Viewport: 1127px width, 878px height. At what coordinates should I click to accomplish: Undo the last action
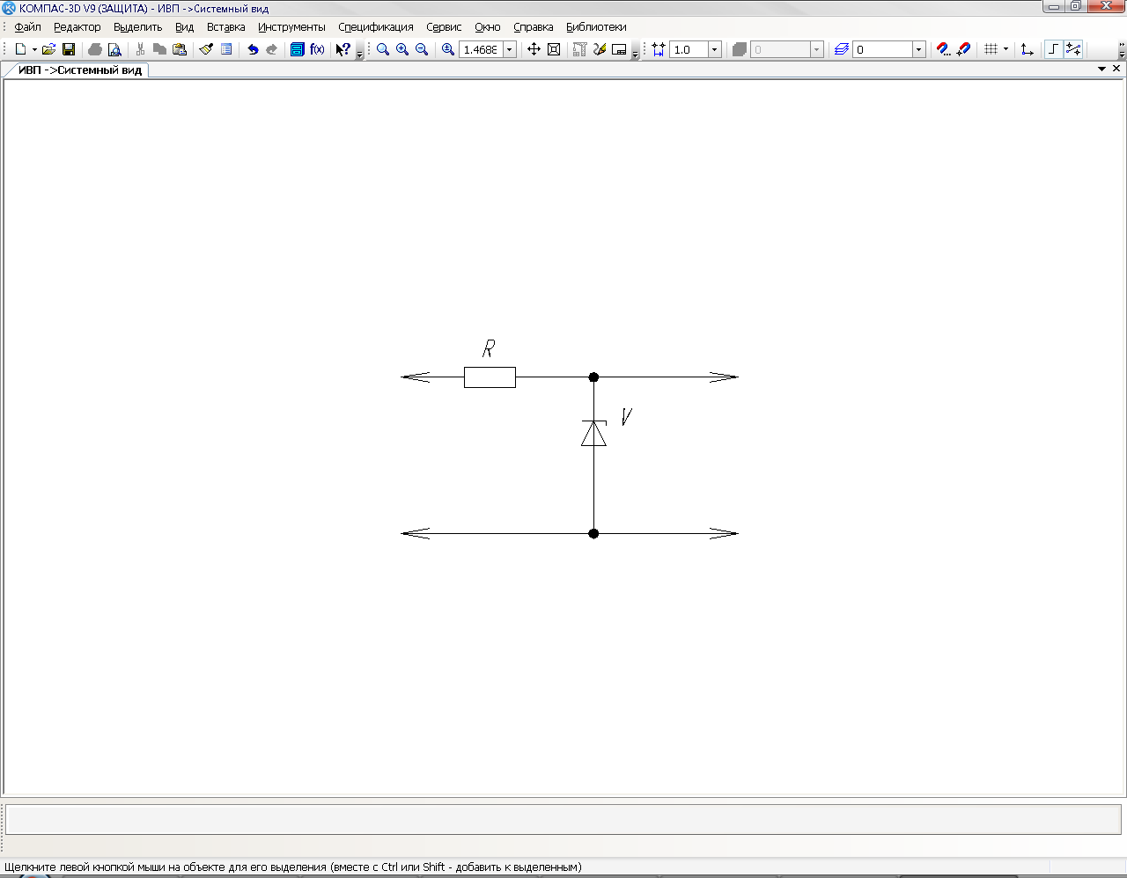[x=253, y=50]
